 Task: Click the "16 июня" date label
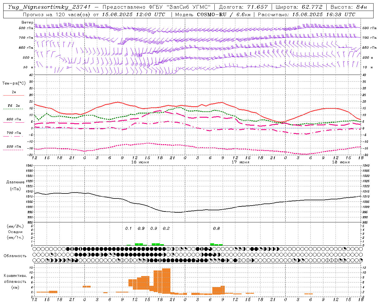pos(140,162)
